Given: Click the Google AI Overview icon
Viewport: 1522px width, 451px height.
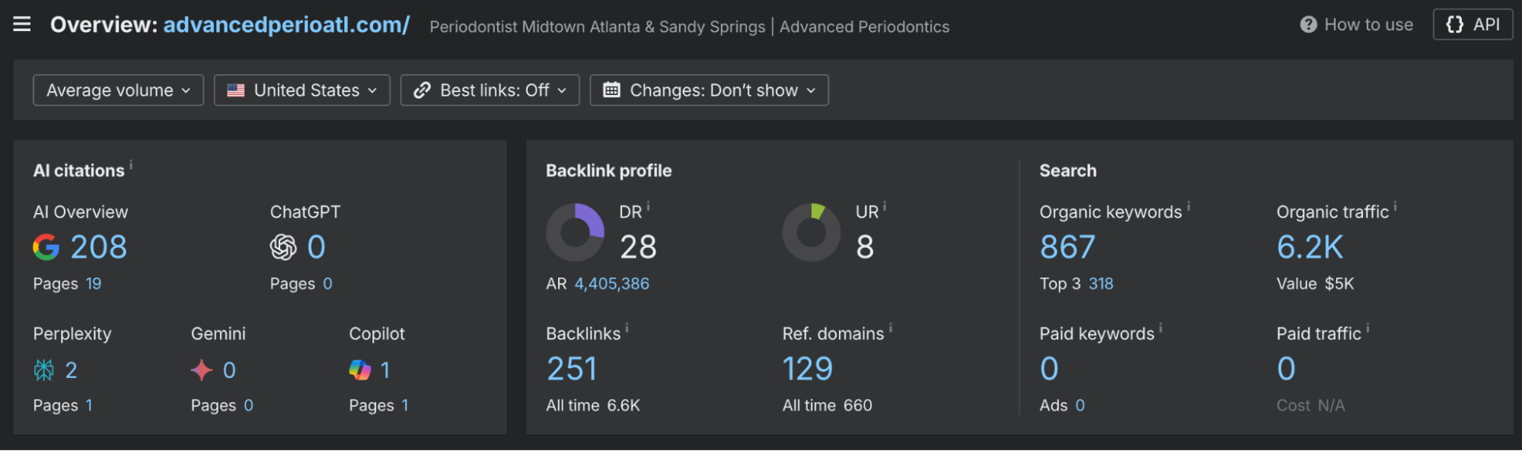Looking at the screenshot, I should point(46,247).
